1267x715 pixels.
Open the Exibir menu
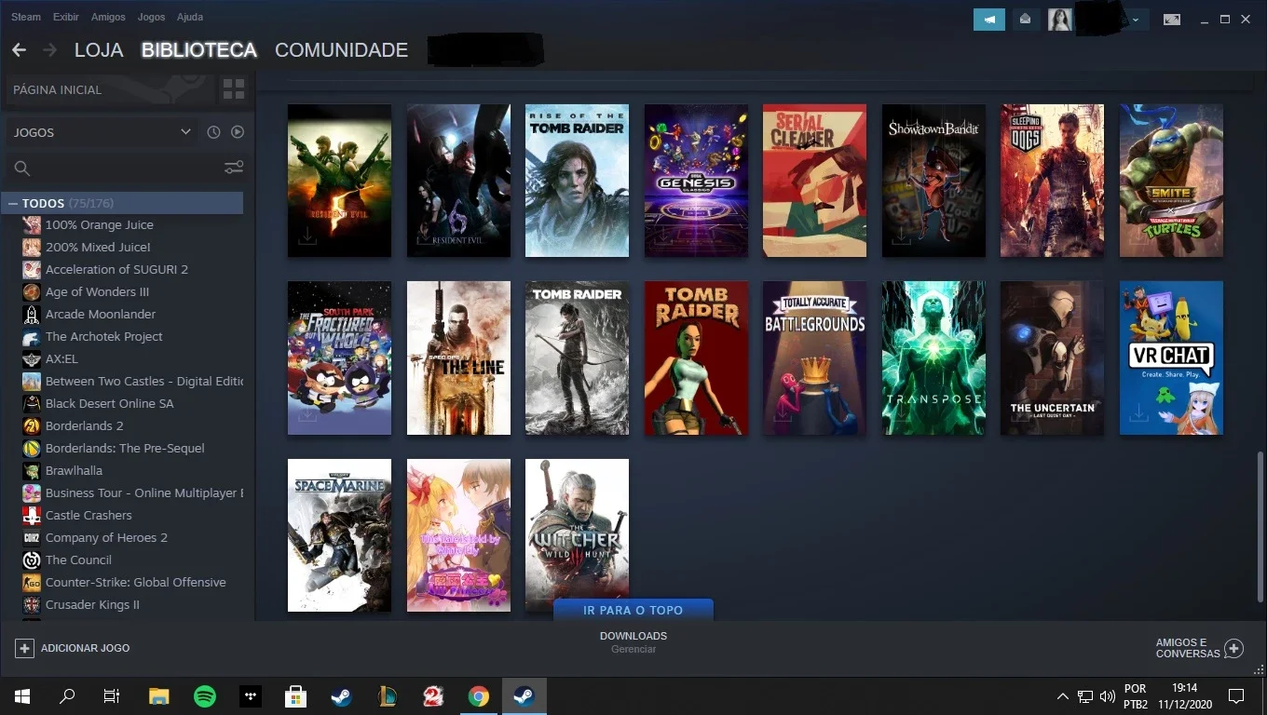66,17
